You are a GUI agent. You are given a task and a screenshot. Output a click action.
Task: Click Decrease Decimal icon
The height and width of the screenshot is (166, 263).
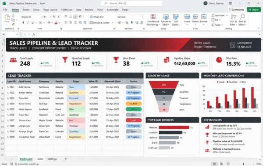142,23
